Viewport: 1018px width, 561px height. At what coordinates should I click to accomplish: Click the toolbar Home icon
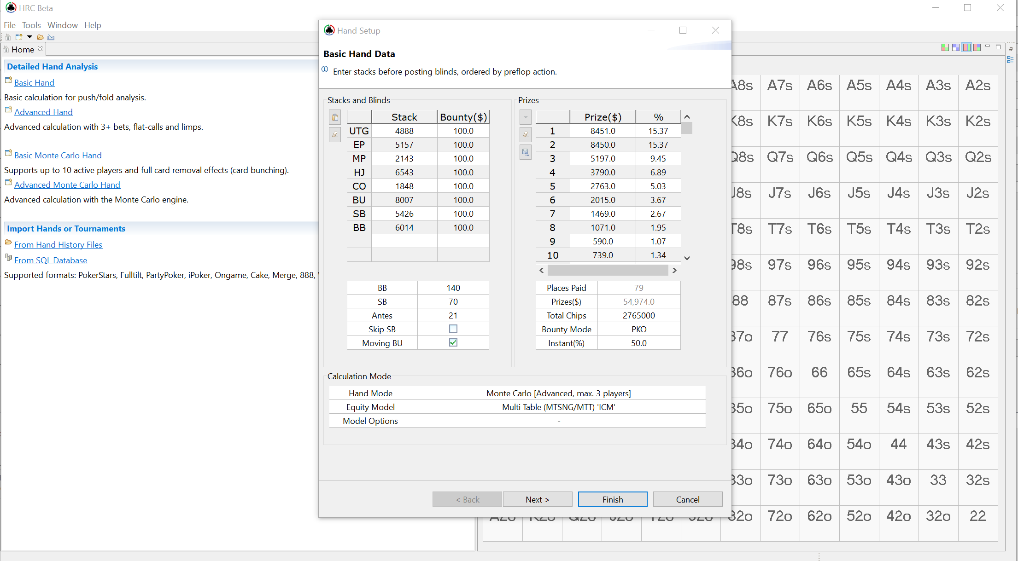tap(8, 37)
